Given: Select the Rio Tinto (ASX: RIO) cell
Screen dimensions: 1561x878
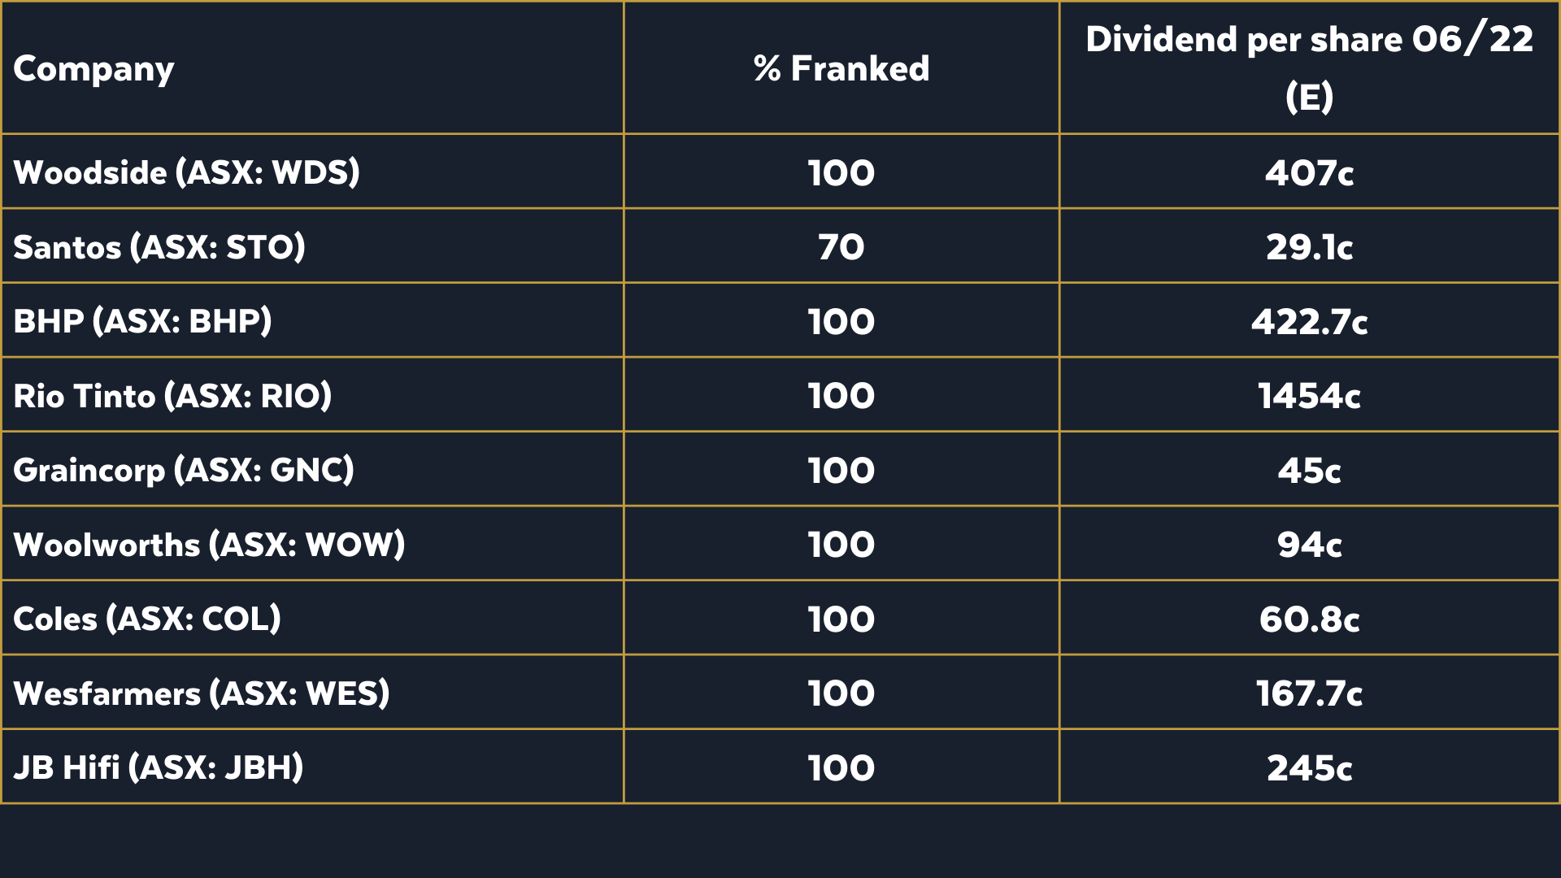Looking at the screenshot, I should click(x=172, y=396).
